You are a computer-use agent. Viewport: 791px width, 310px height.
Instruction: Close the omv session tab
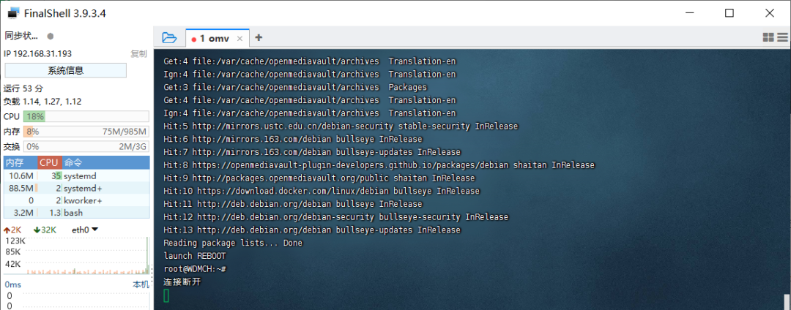(x=239, y=38)
